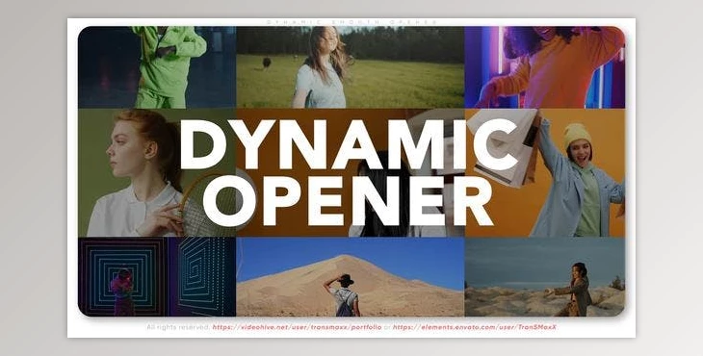Screen dimensions: 703x356
Task: Select the green tracksuit dancer thumbnail
Action: click(x=157, y=67)
